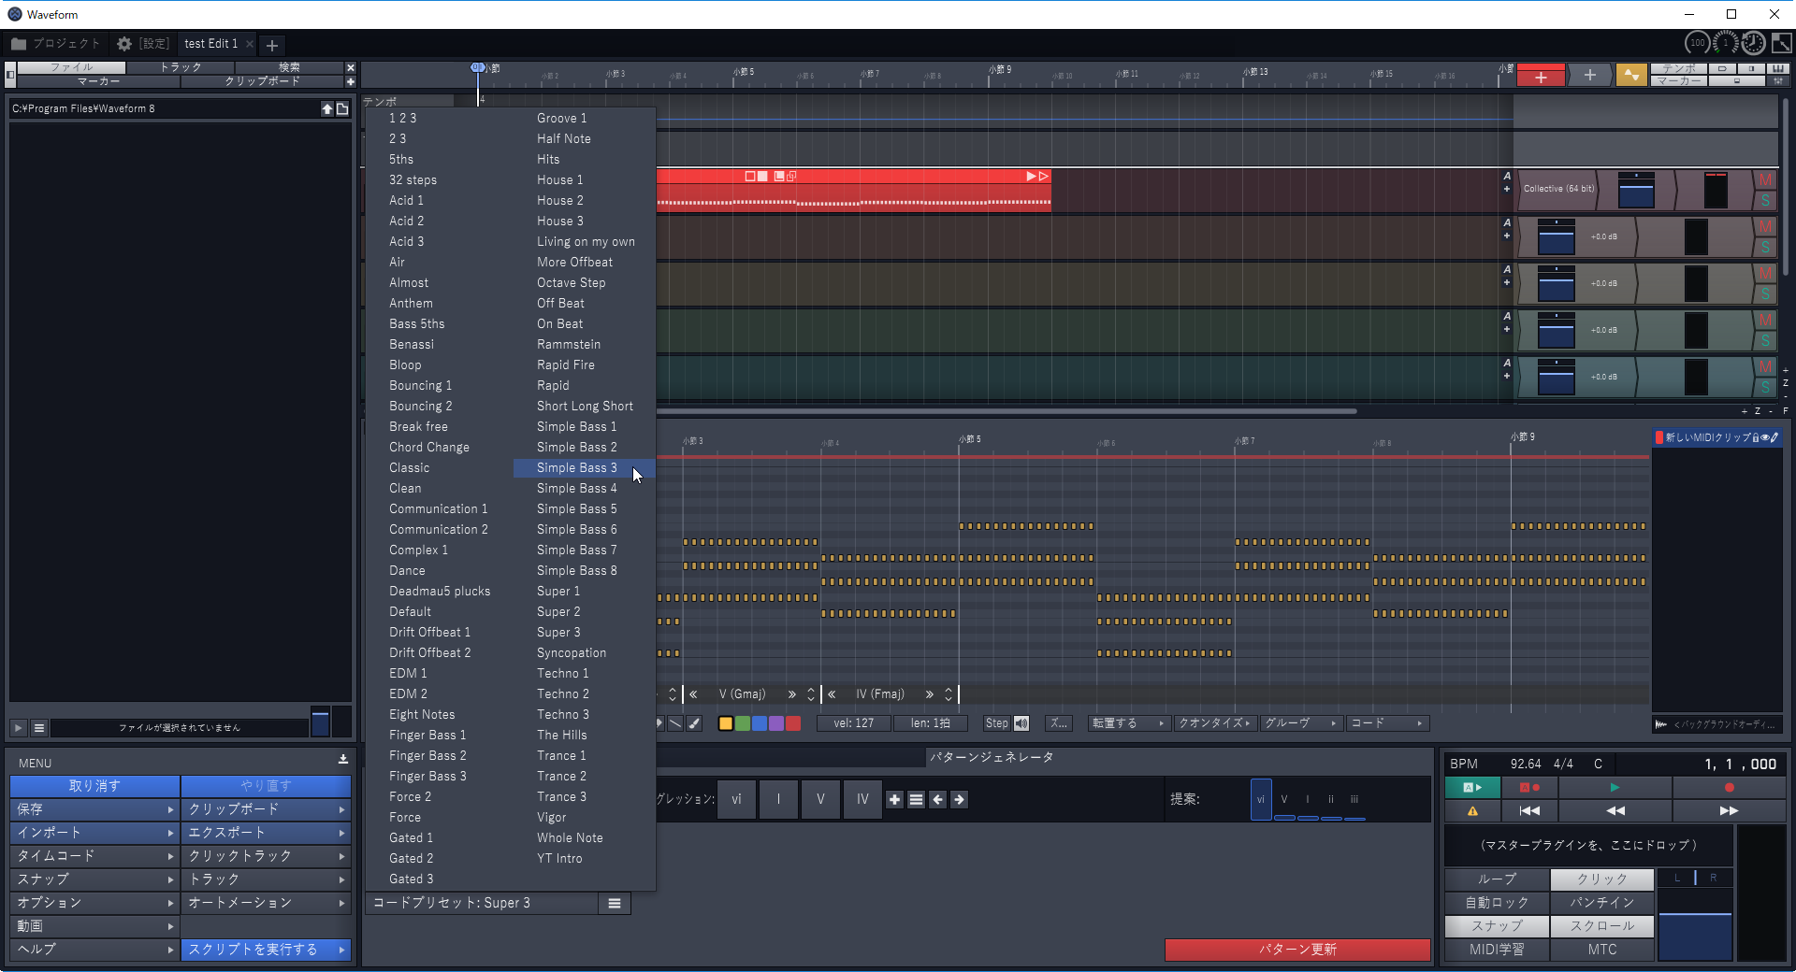This screenshot has width=1796, height=972.
Task: Expand the コード chord dropdown
Action: [1386, 723]
